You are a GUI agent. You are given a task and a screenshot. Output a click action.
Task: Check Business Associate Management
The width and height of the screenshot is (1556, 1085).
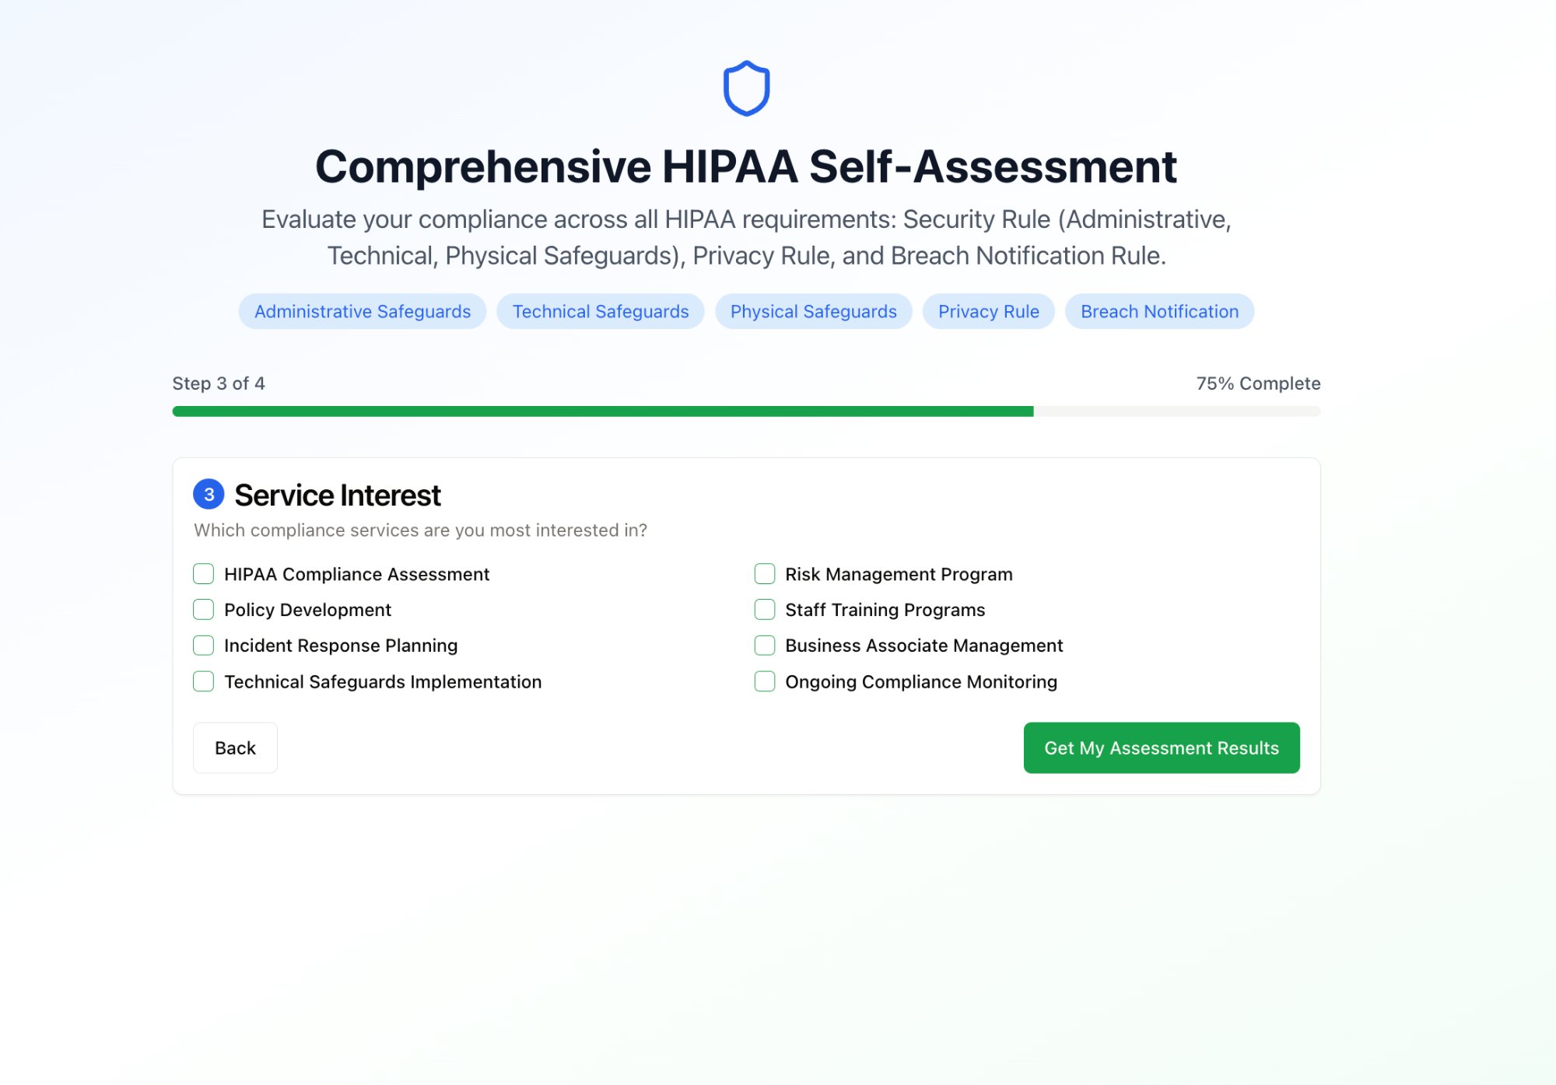[764, 646]
